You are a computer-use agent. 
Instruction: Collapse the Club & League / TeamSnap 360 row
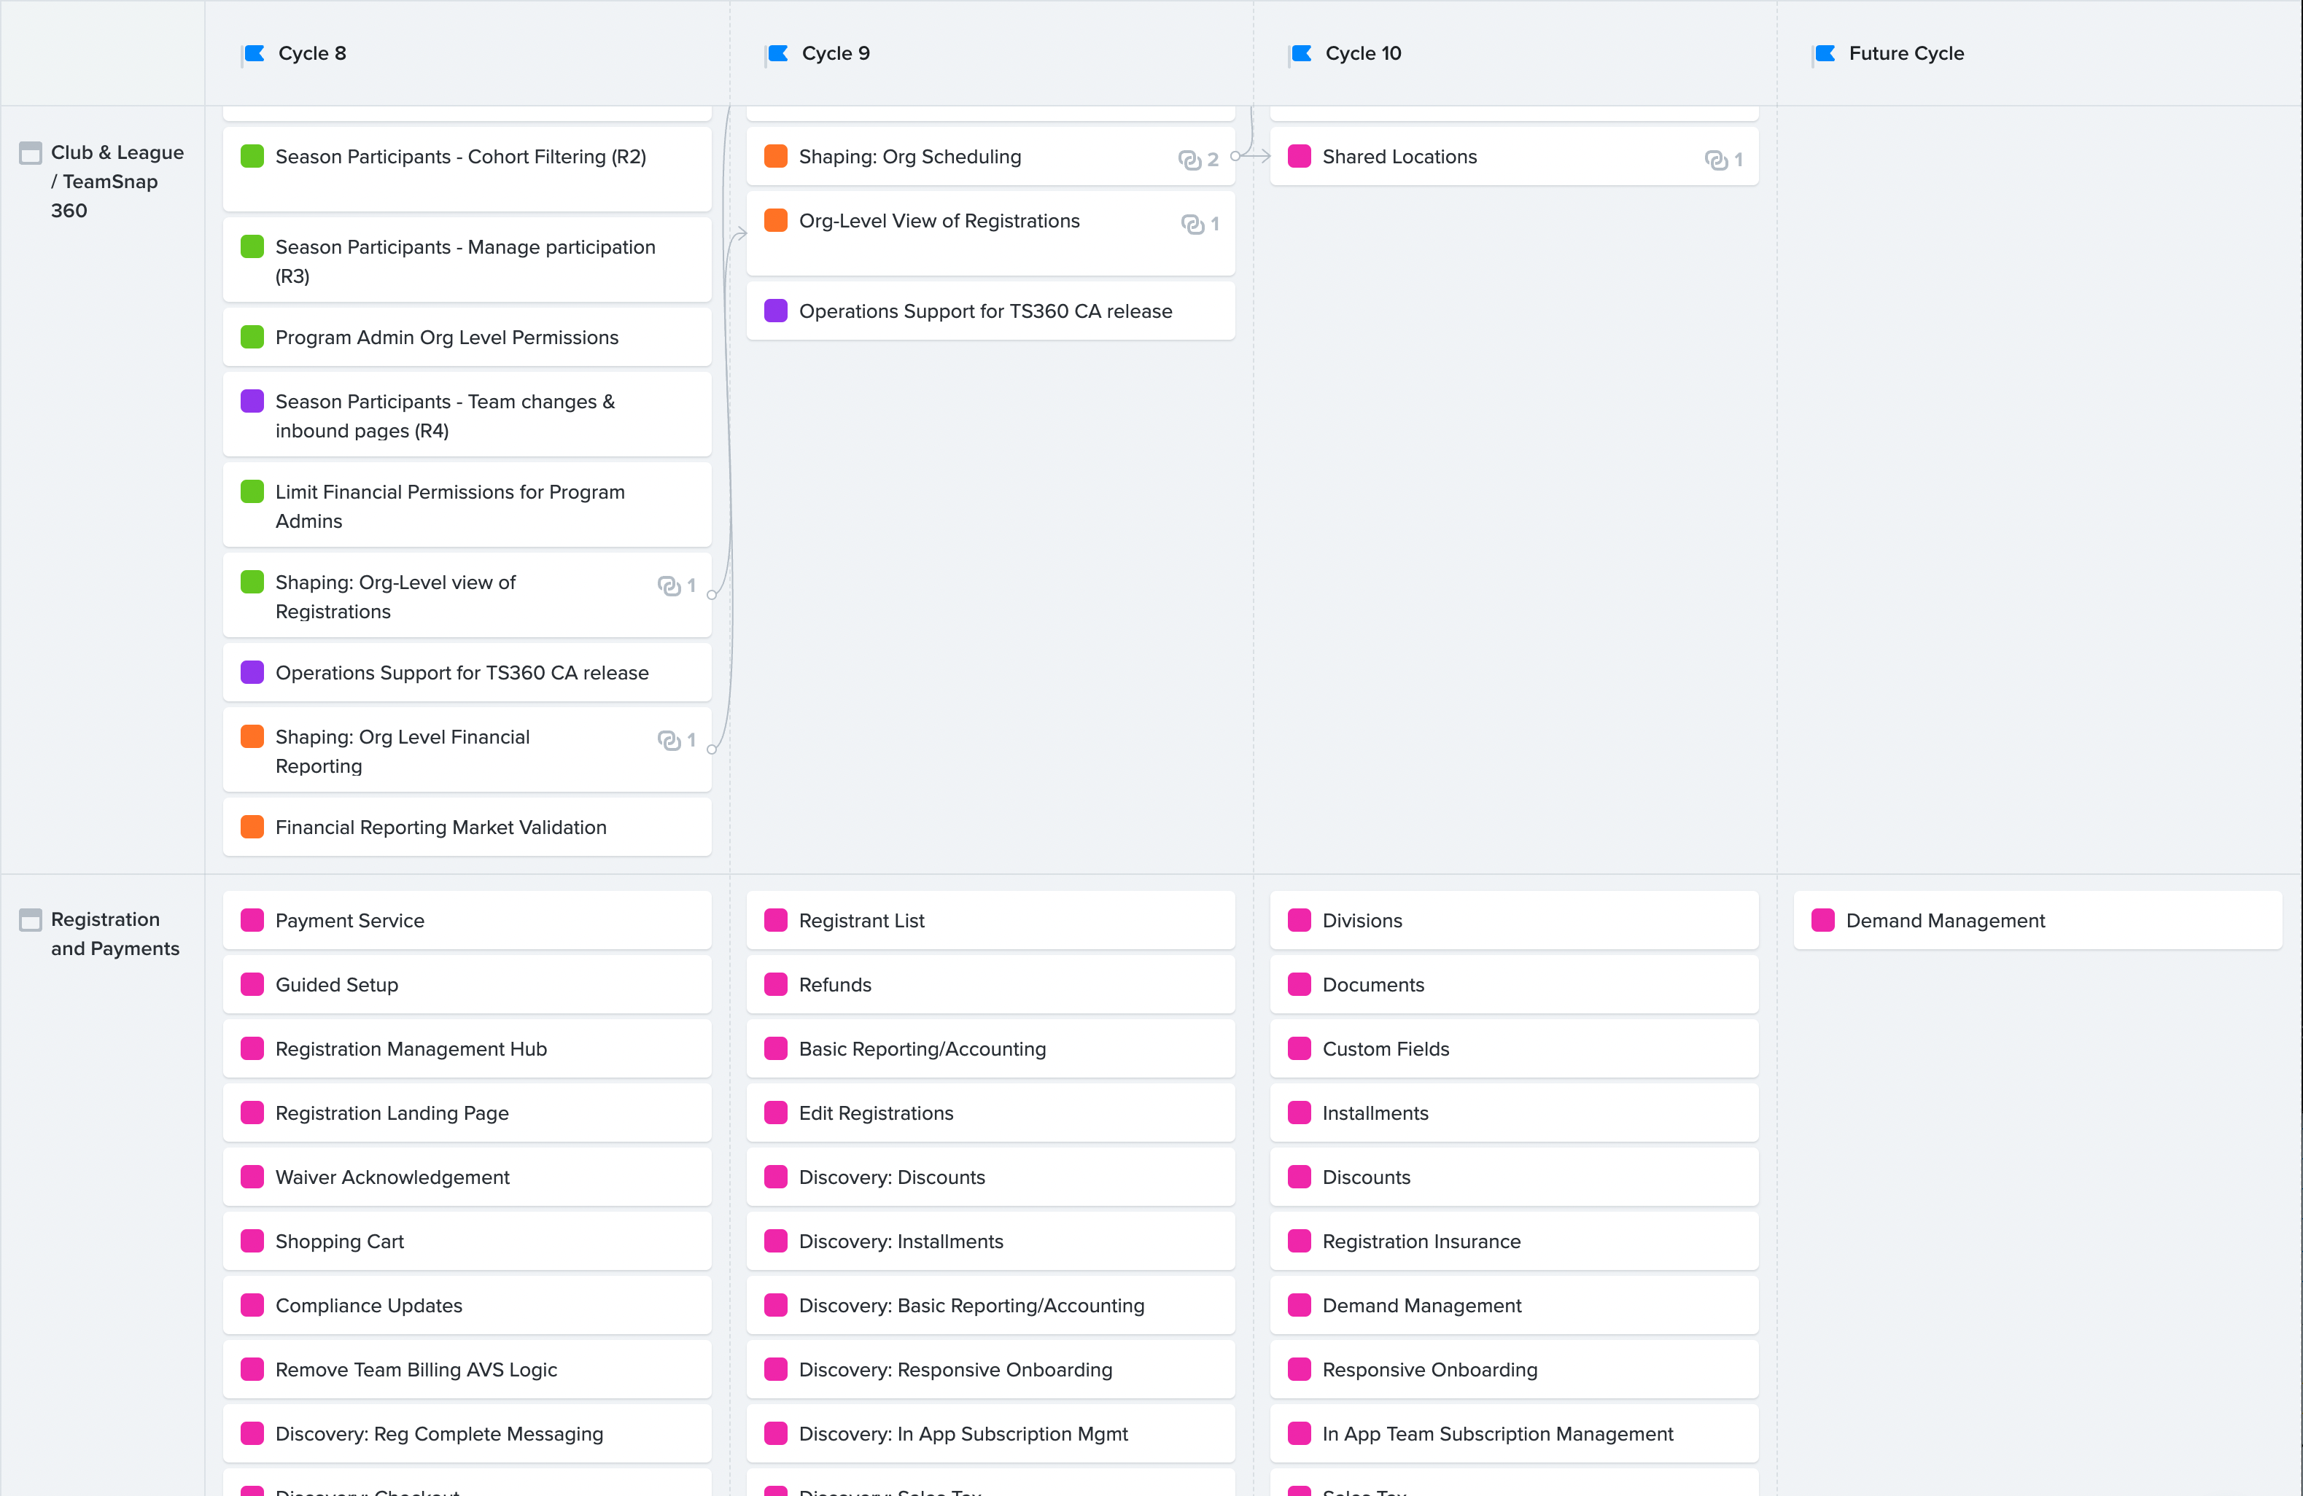pos(31,153)
